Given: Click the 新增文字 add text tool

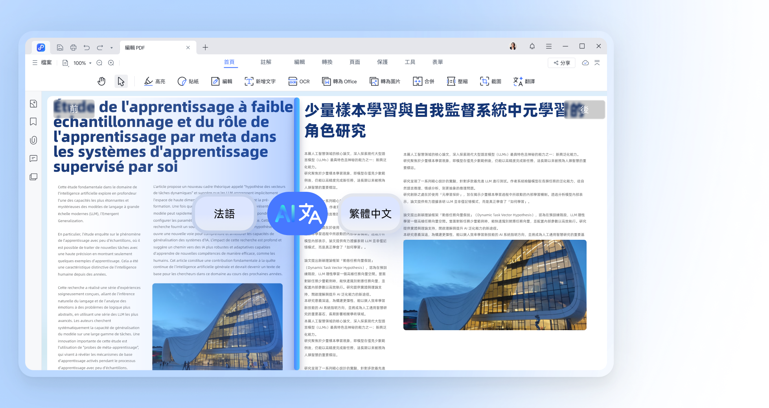Looking at the screenshot, I should 260,81.
